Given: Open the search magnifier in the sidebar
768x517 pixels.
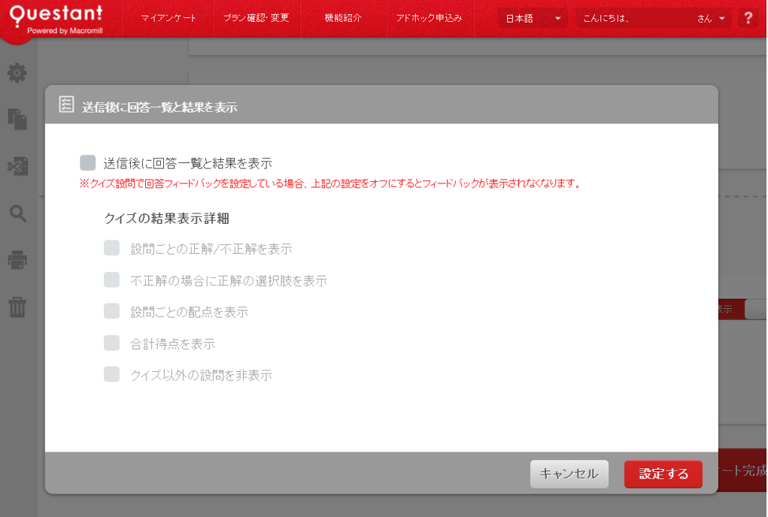Looking at the screenshot, I should coord(17,214).
